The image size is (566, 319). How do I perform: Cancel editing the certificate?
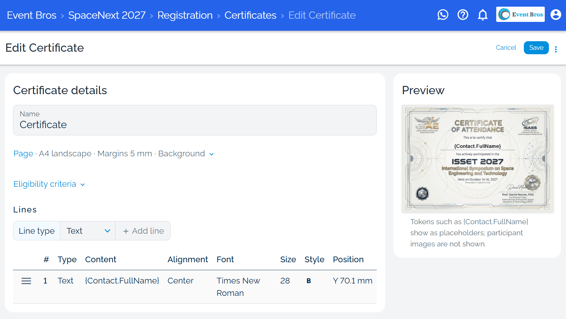[506, 48]
